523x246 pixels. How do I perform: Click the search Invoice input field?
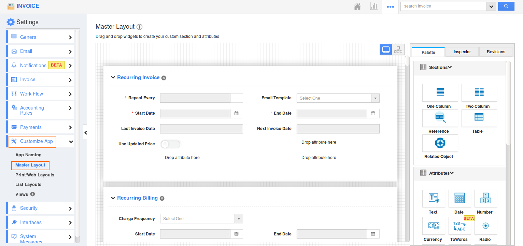coord(444,6)
